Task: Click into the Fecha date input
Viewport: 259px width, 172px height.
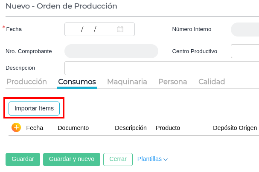Action: [x=90, y=29]
